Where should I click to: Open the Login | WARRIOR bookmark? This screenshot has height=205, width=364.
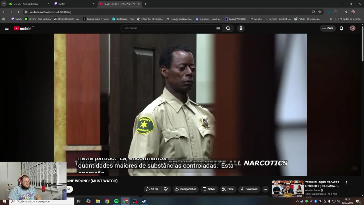[x=236, y=19]
